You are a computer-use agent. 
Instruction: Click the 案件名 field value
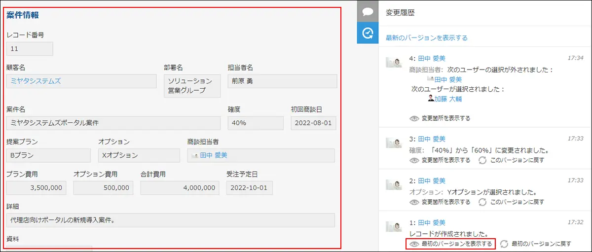point(113,123)
